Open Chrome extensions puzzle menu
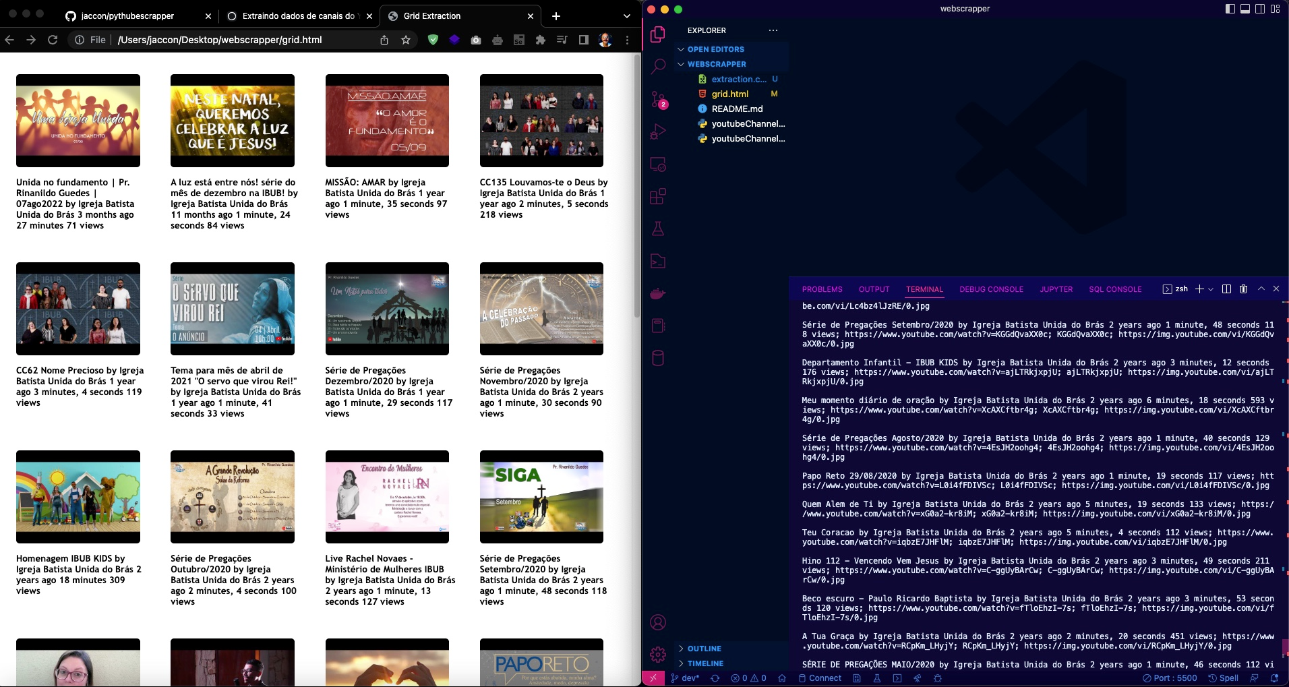Screen dimensions: 1289x687 coord(541,40)
